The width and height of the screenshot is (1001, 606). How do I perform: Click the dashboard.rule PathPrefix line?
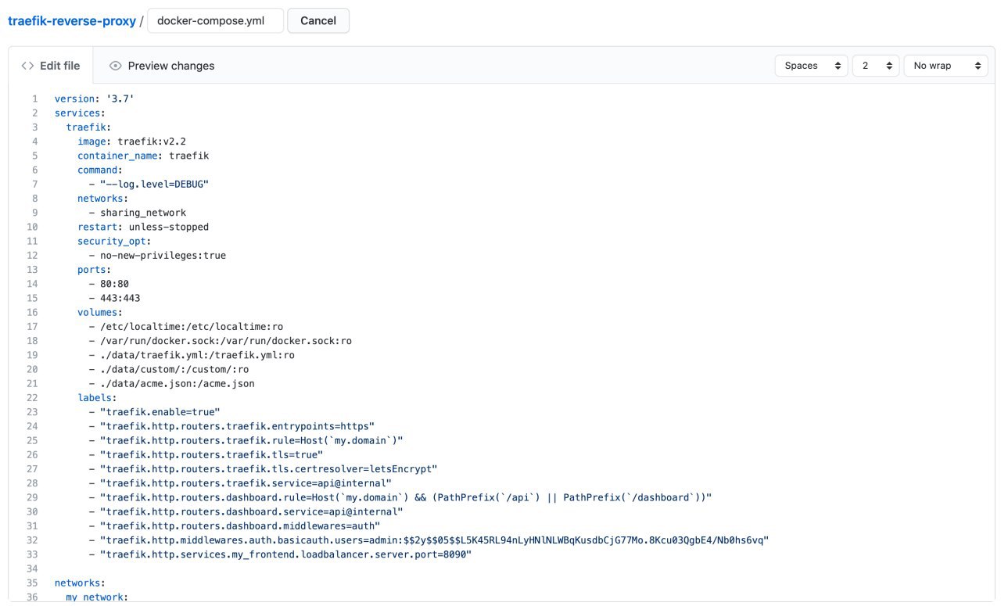tap(400, 497)
